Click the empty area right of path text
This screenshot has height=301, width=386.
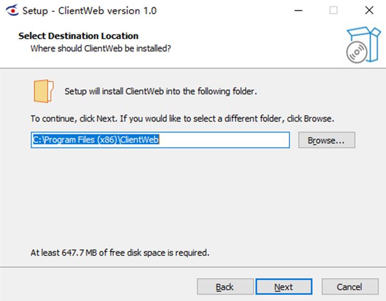point(224,140)
